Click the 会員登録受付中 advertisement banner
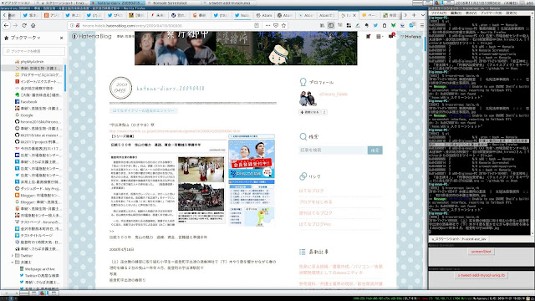535x301 pixels. point(252,159)
